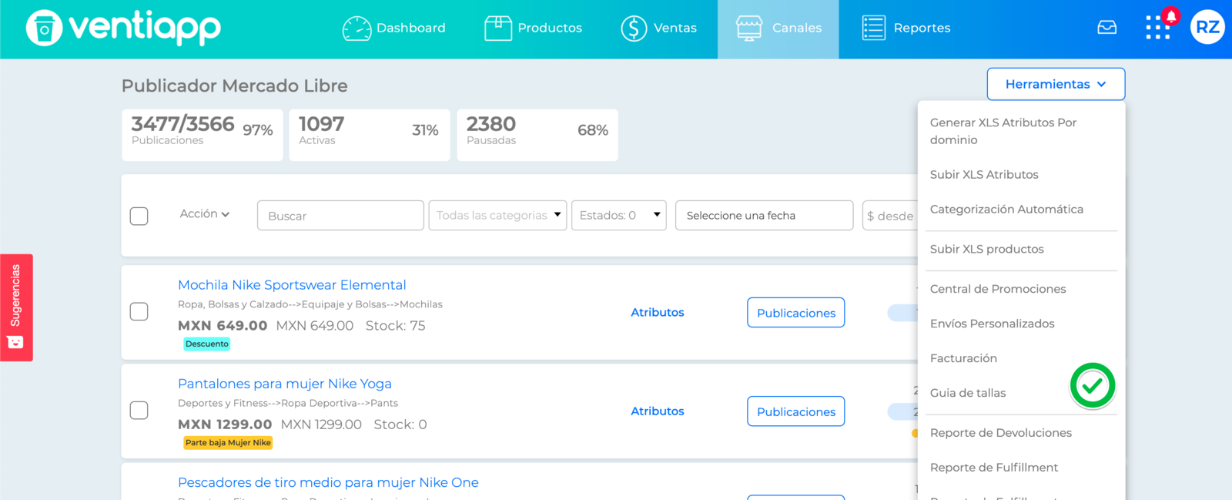Viewport: 1232px width, 500px height.
Task: Click the 2380 Pausadas card
Action: 537,135
